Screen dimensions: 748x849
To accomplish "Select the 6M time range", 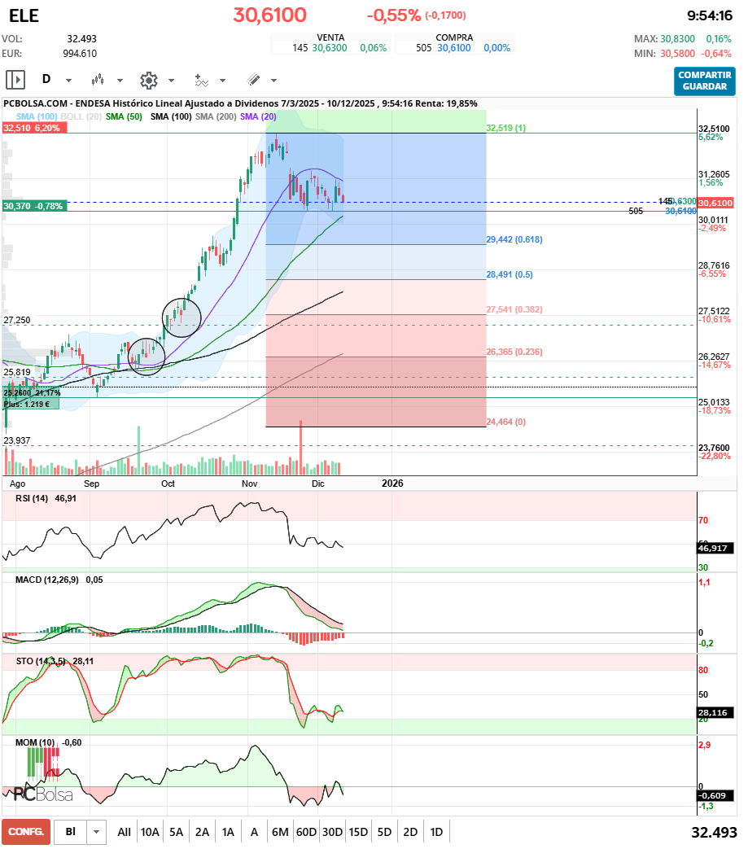I will pyautogui.click(x=280, y=832).
